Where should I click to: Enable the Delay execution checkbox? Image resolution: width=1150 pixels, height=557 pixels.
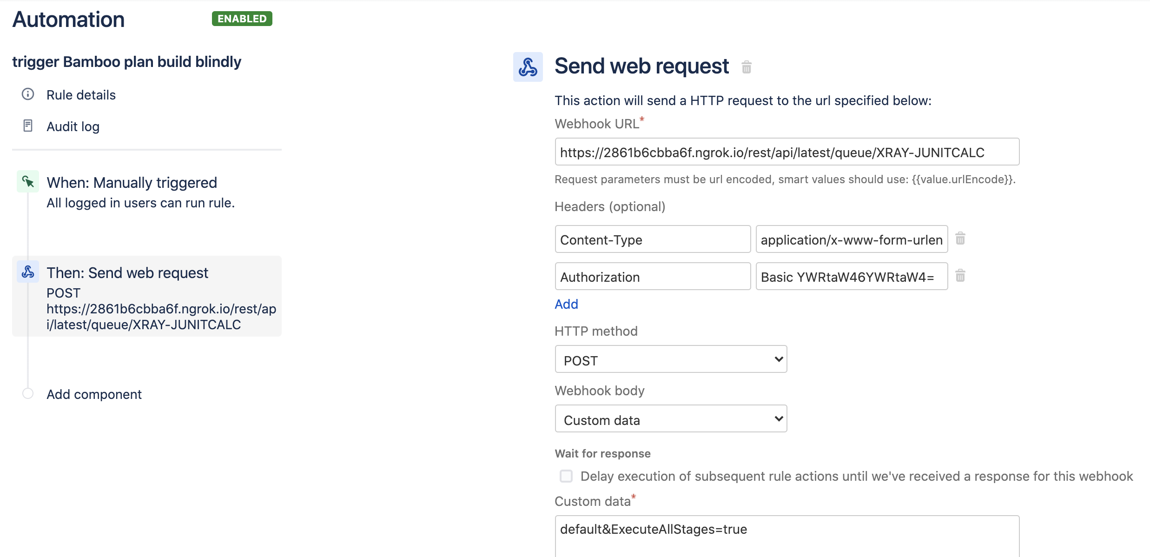[566, 476]
